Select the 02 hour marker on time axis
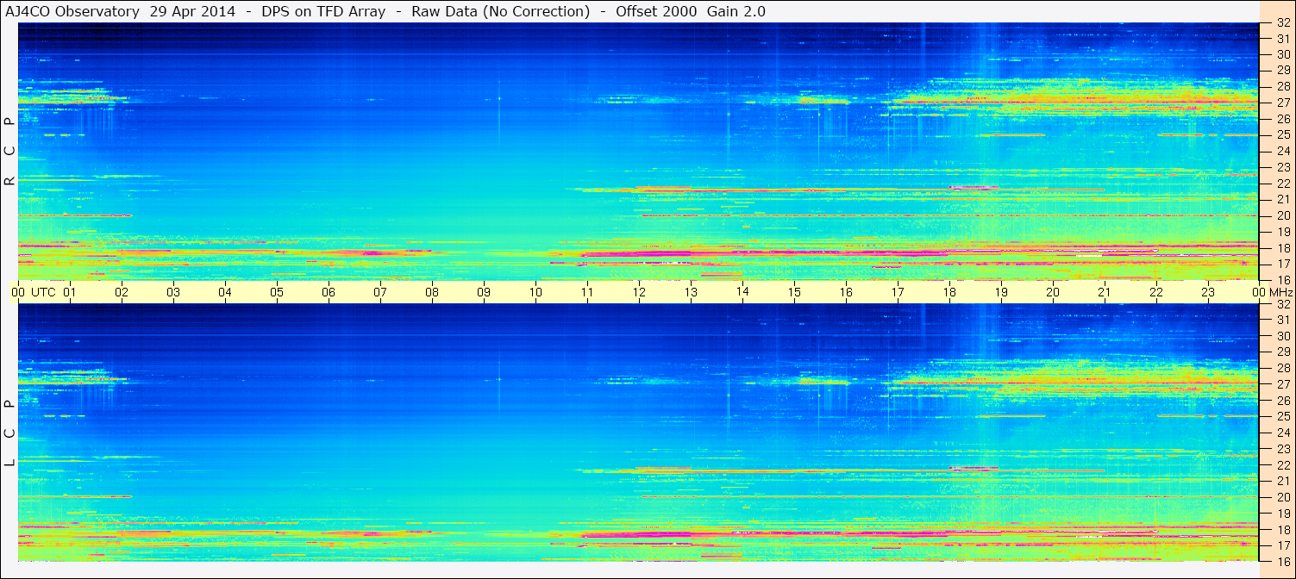Viewport: 1296px width, 579px height. [122, 292]
